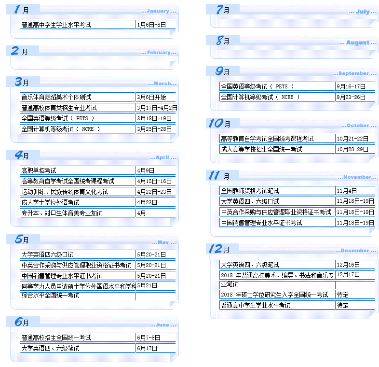The height and width of the screenshot is (367, 379).
Task: Select 全国教师资格考试笔试 entry
Action: coord(277,191)
